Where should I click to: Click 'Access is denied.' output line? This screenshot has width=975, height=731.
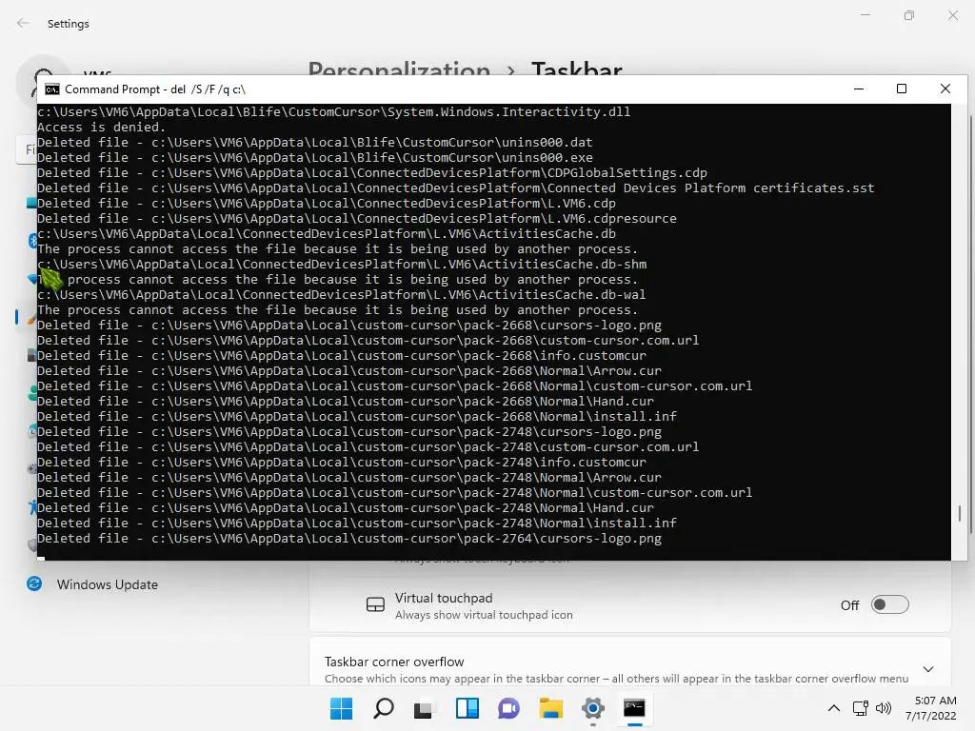[101, 127]
